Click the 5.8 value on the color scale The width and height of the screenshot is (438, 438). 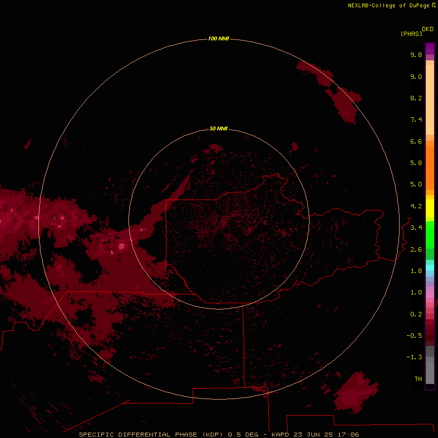point(416,163)
